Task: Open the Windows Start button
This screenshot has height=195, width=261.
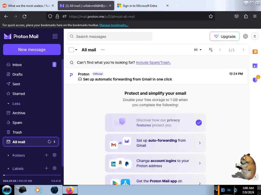Action: click(7, 190)
